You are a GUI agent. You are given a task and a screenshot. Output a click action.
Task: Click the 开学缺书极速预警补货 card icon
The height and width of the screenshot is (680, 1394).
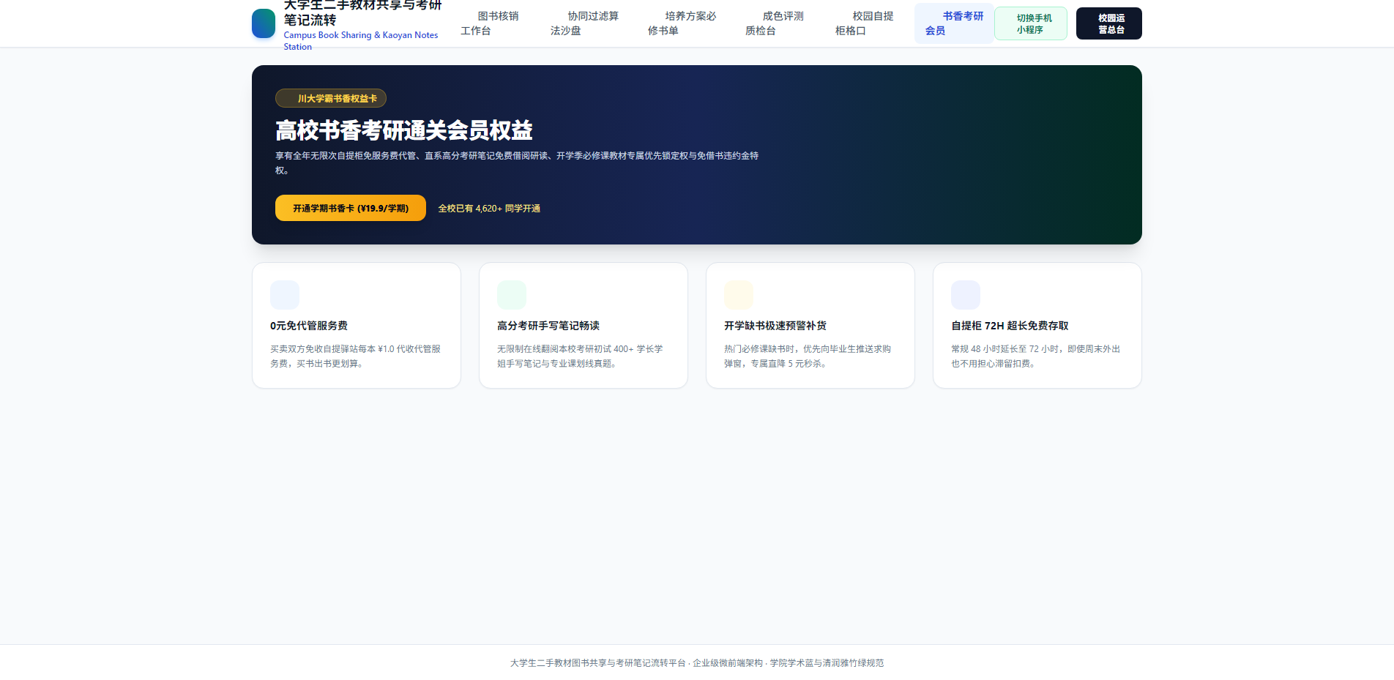point(739,295)
